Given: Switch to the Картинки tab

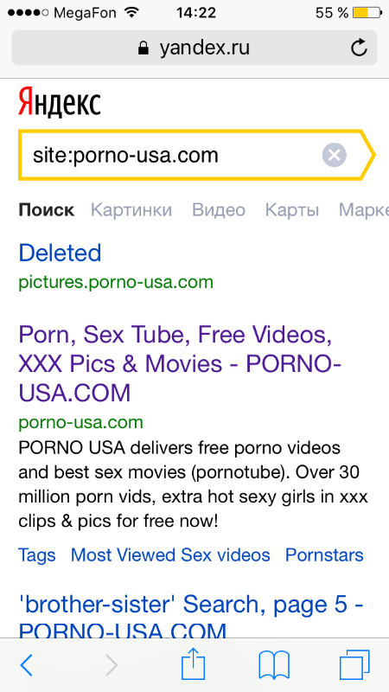Looking at the screenshot, I should 131,210.
